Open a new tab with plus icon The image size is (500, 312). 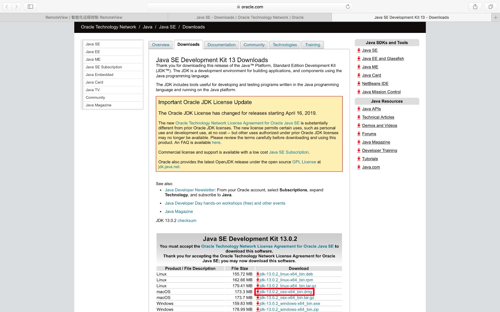(x=496, y=17)
